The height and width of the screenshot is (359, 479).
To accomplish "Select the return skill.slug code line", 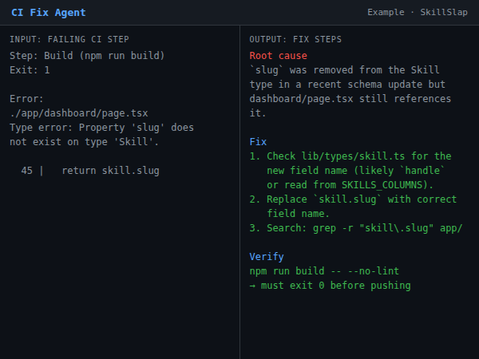I will [110, 171].
